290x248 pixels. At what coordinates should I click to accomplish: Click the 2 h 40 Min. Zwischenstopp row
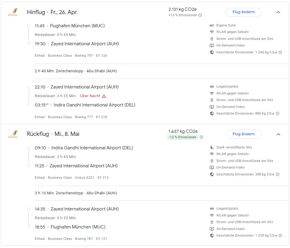(x=76, y=71)
